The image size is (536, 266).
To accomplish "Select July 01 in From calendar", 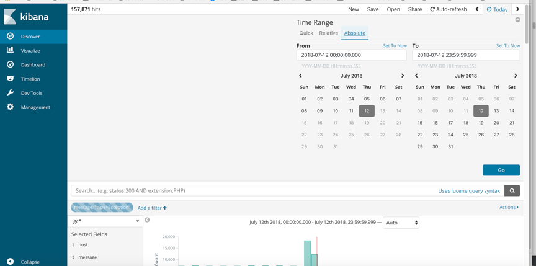I will (304, 99).
